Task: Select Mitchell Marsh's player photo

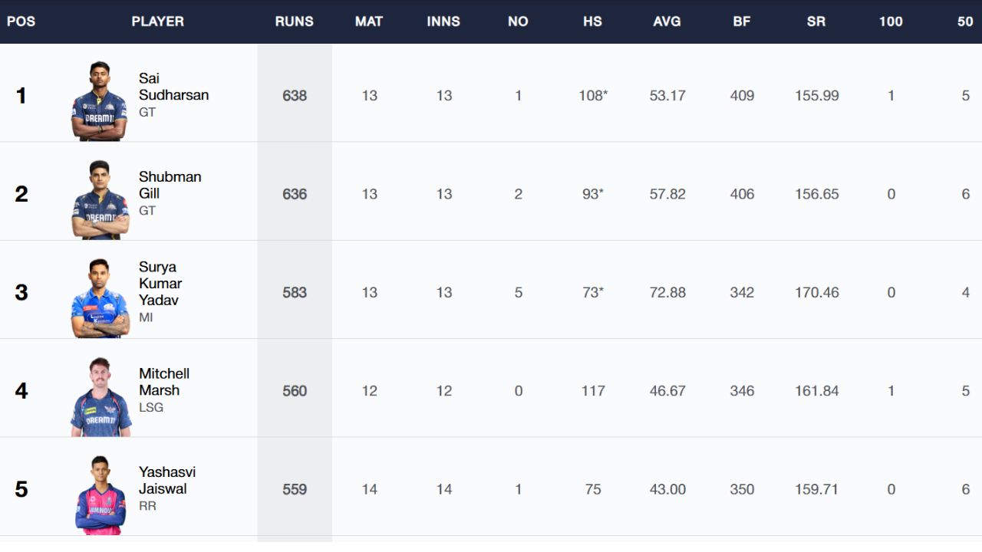Action: (101, 396)
